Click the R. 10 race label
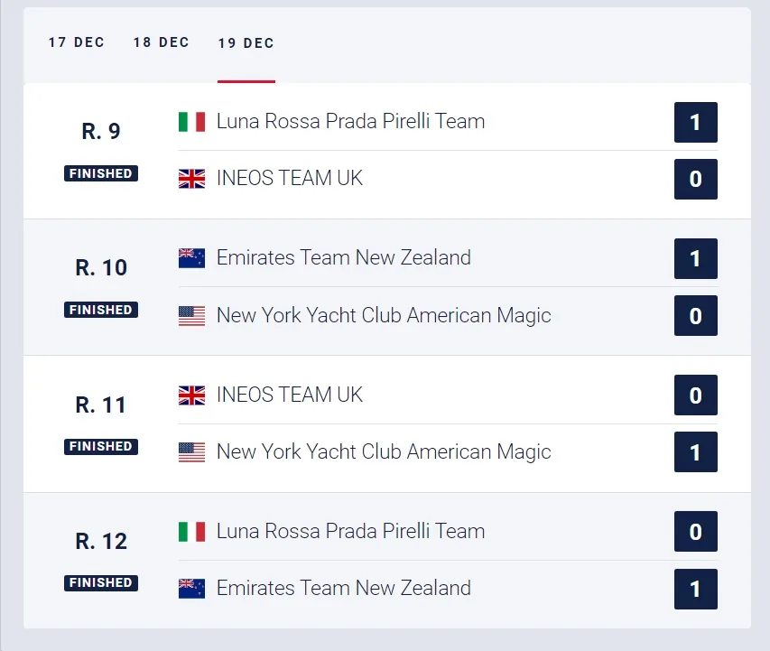Image resolution: width=770 pixels, height=651 pixels. point(101,268)
